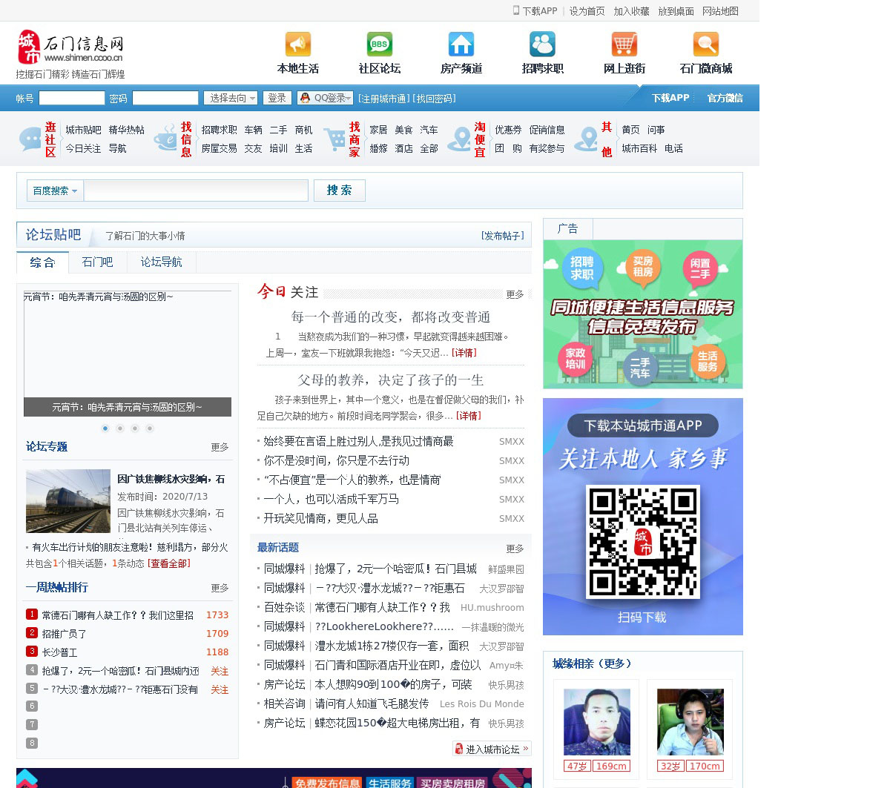Expand the QQ登录 dropdown arrow
Screen dimensions: 890x788
(348, 98)
